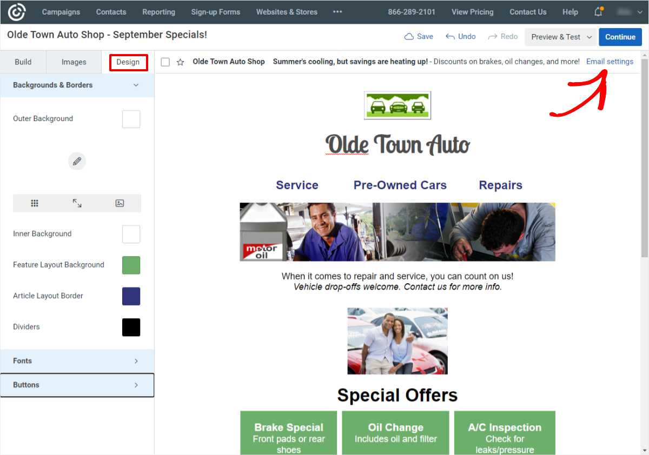
Task: Click the Constant Contact logo
Action: click(16, 11)
